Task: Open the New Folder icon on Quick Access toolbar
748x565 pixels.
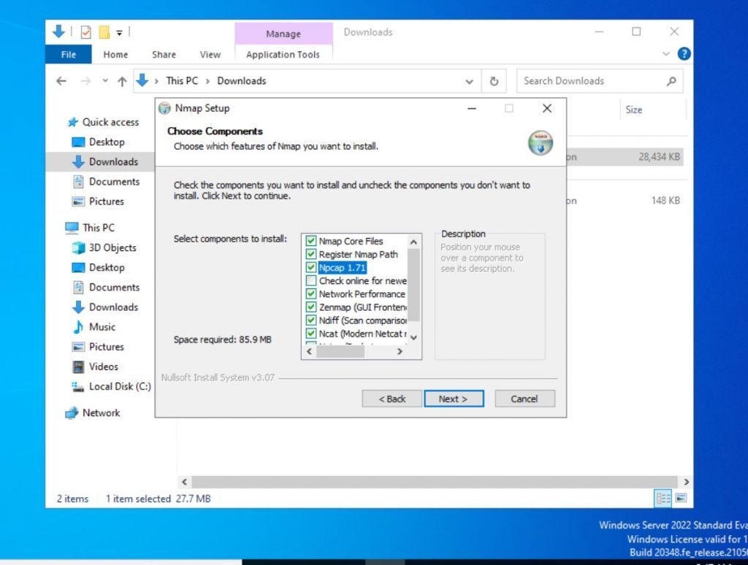Action: (x=104, y=31)
